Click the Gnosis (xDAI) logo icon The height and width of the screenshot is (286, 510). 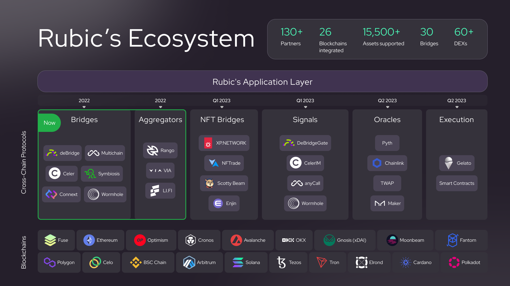coord(329,240)
